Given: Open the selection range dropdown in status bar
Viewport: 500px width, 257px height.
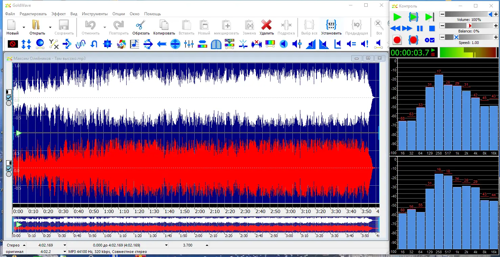Looking at the screenshot, I should (166, 245).
